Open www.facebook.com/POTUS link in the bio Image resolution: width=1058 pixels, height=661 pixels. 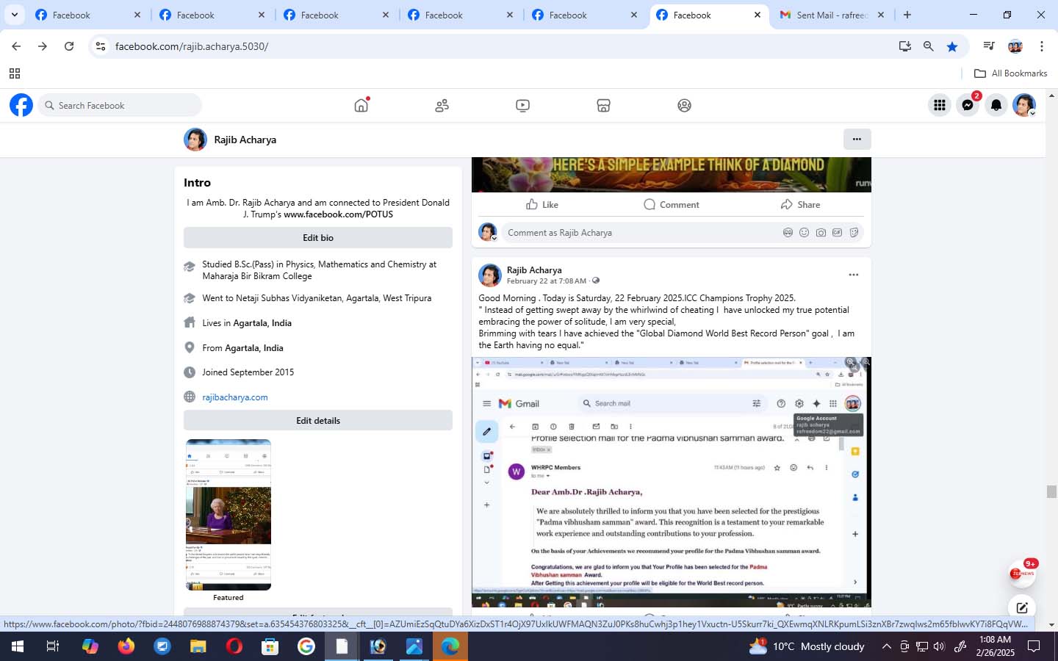[x=338, y=214]
